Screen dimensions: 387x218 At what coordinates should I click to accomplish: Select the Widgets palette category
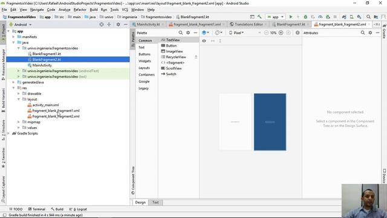[145, 61]
